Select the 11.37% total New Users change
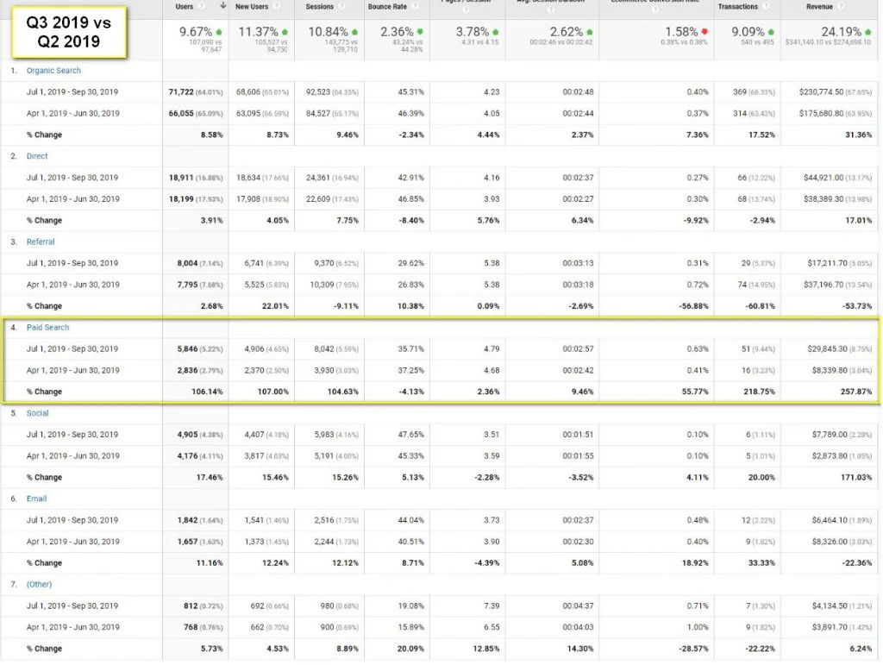The height and width of the screenshot is (665, 883). 258,32
